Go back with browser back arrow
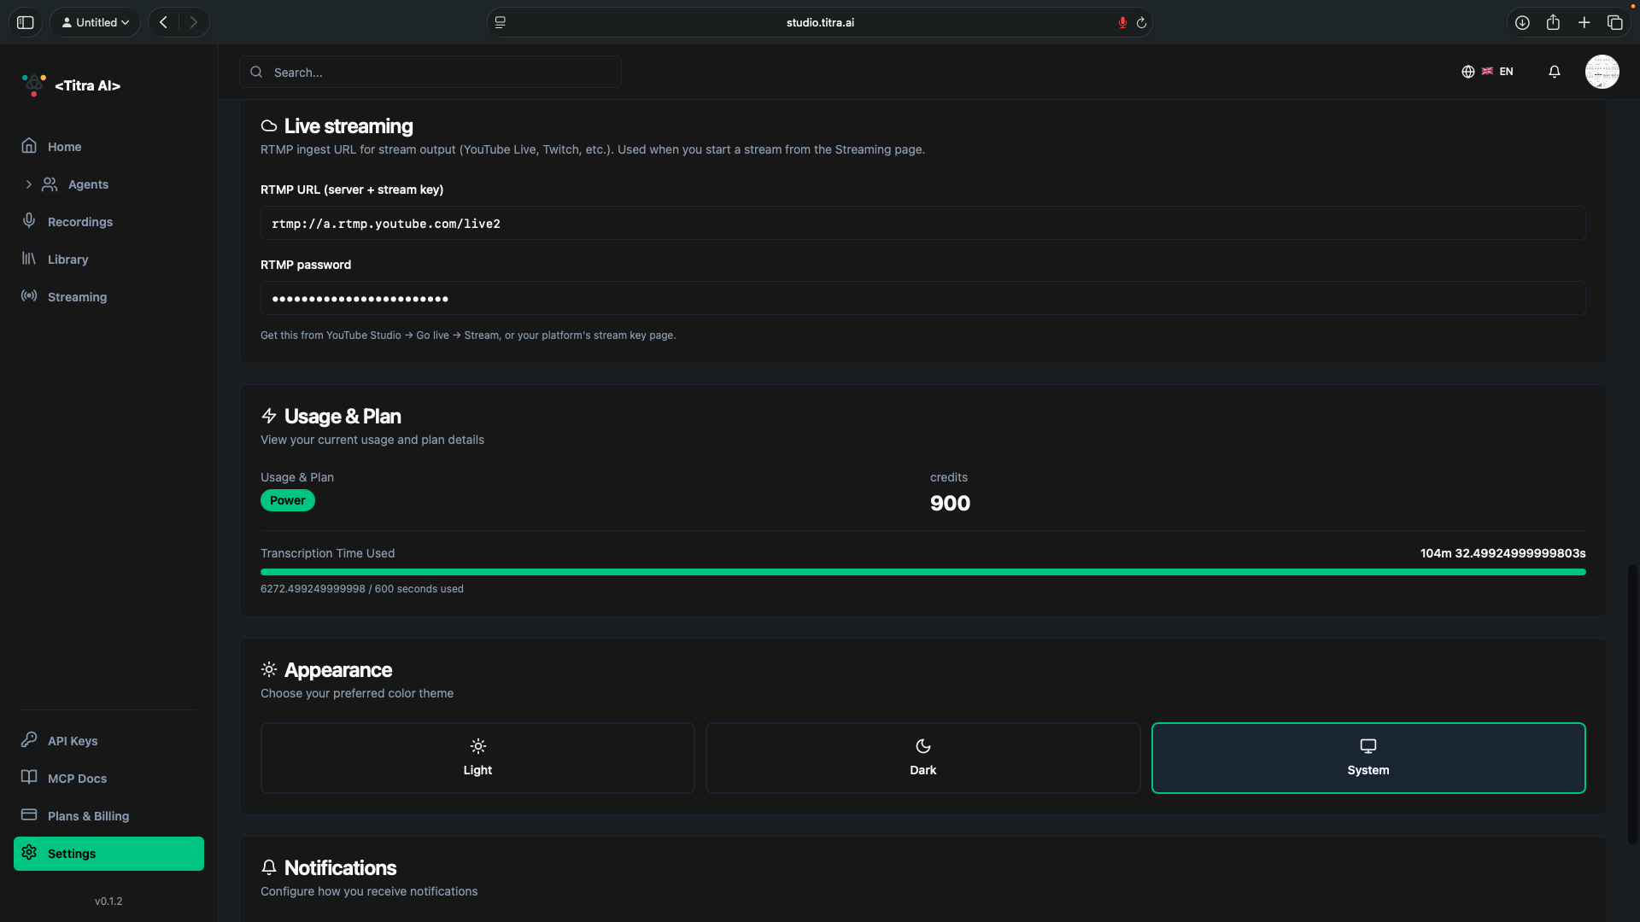 point(163,22)
